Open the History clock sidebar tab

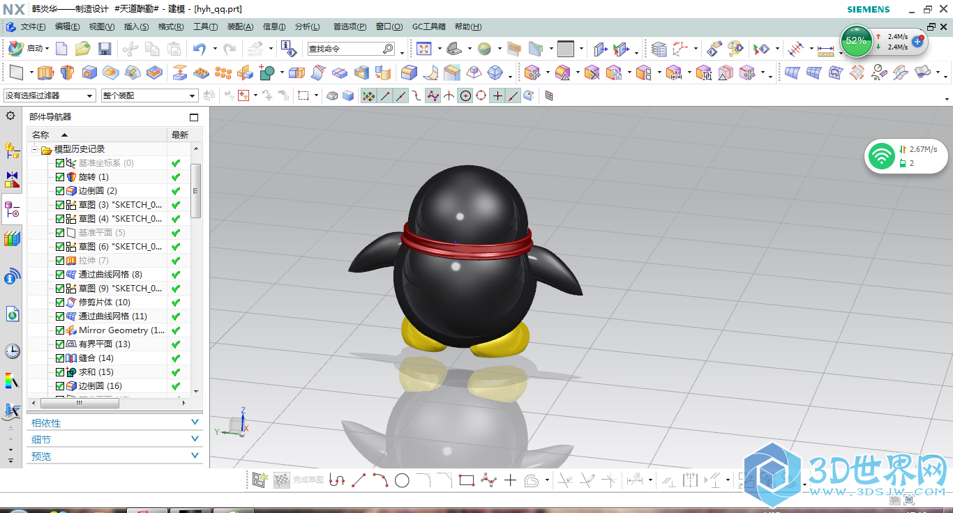pos(12,351)
